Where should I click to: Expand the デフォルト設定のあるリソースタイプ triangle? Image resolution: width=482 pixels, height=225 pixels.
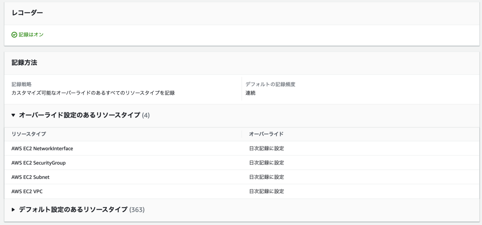[x=13, y=210]
